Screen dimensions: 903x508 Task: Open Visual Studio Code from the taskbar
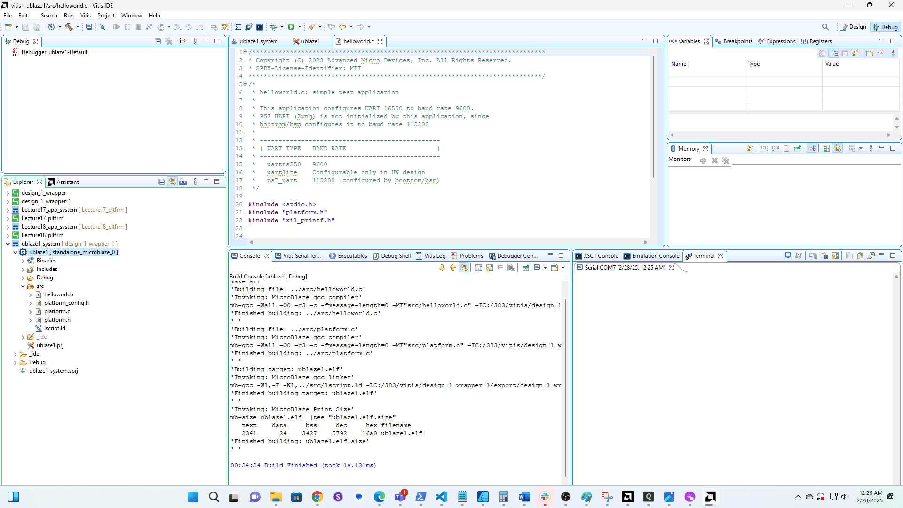441,497
